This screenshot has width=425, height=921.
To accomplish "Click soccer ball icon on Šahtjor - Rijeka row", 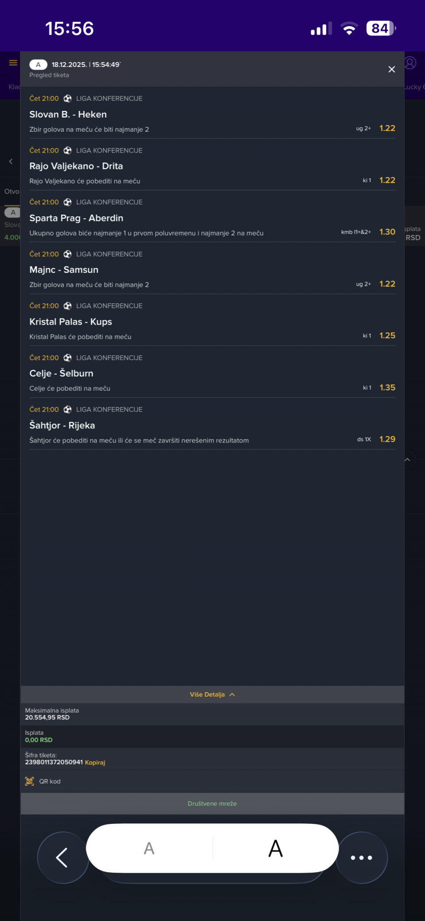I will click(x=68, y=409).
